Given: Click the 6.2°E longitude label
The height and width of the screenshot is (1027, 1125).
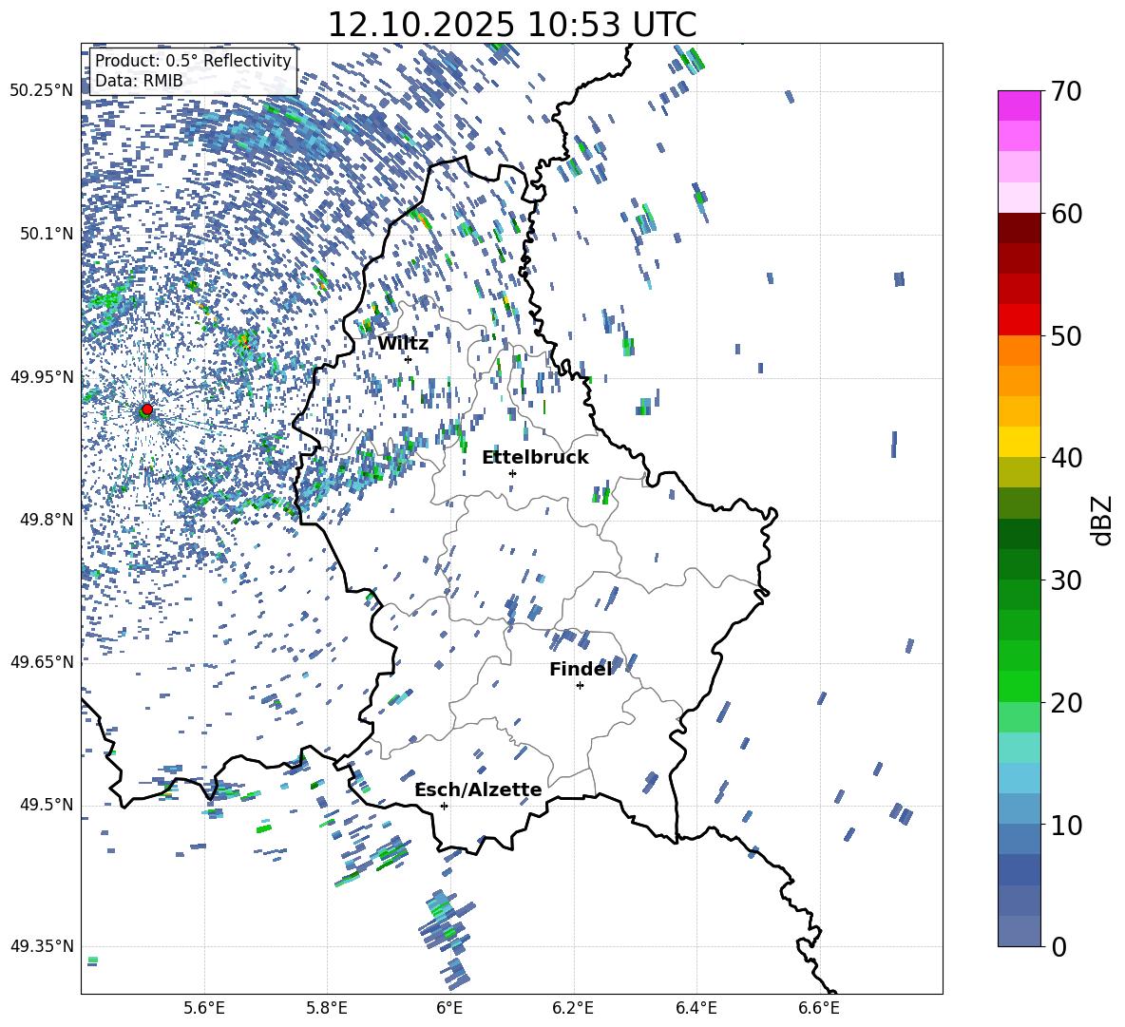Looking at the screenshot, I should (x=573, y=1008).
